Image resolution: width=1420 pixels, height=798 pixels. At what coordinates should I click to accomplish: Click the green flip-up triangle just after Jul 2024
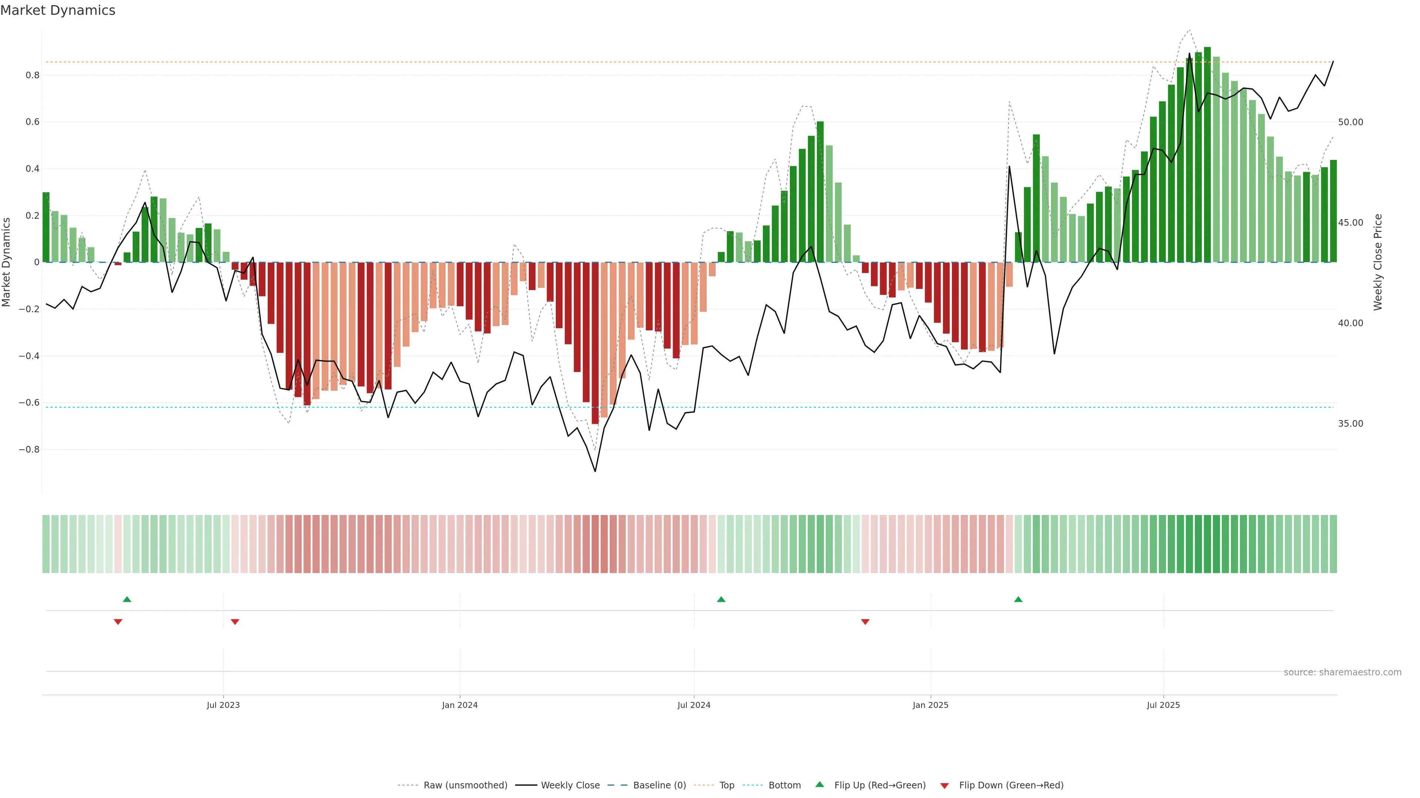[721, 599]
